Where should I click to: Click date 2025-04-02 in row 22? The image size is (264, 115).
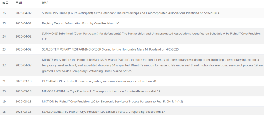pyautogui.click(x=23, y=65)
